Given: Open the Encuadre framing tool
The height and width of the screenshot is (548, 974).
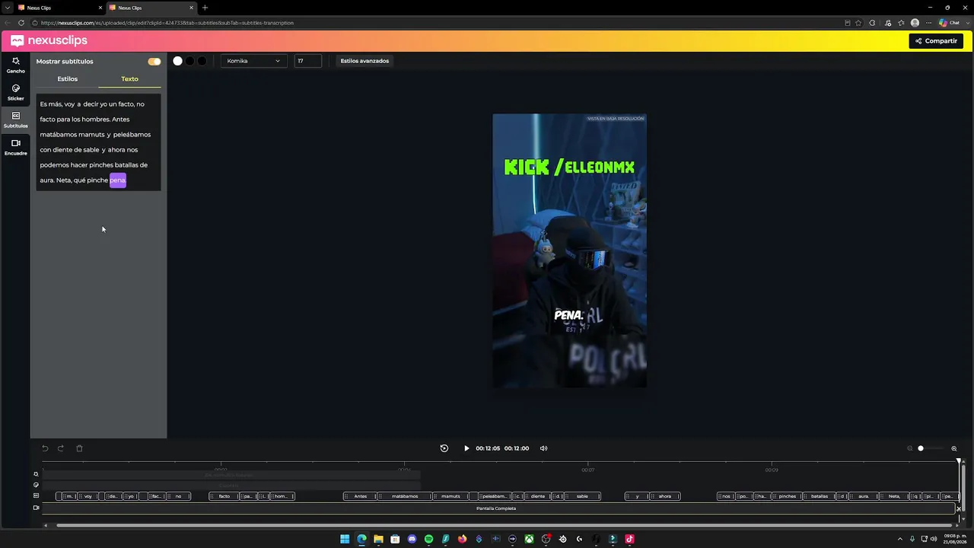Looking at the screenshot, I should 15,147.
